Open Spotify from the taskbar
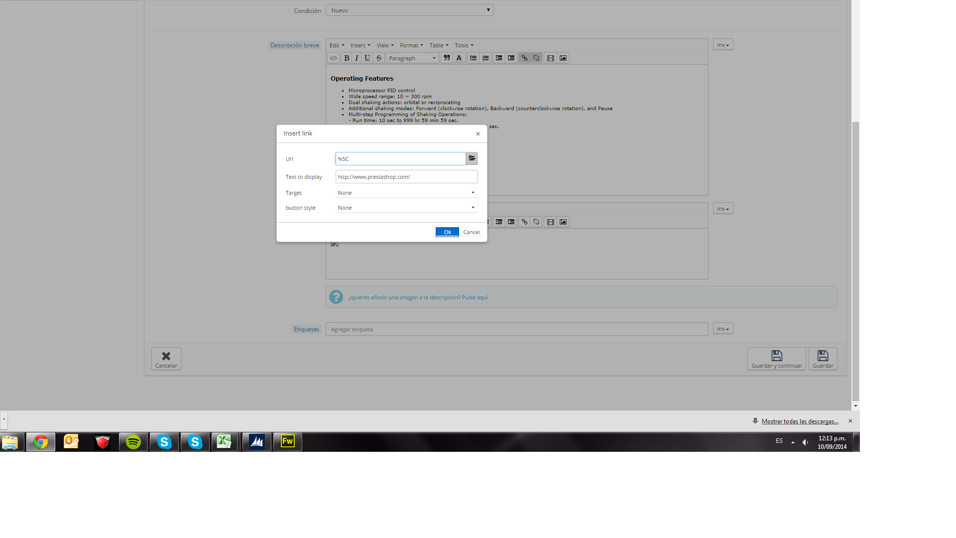The image size is (956, 538). 133,442
